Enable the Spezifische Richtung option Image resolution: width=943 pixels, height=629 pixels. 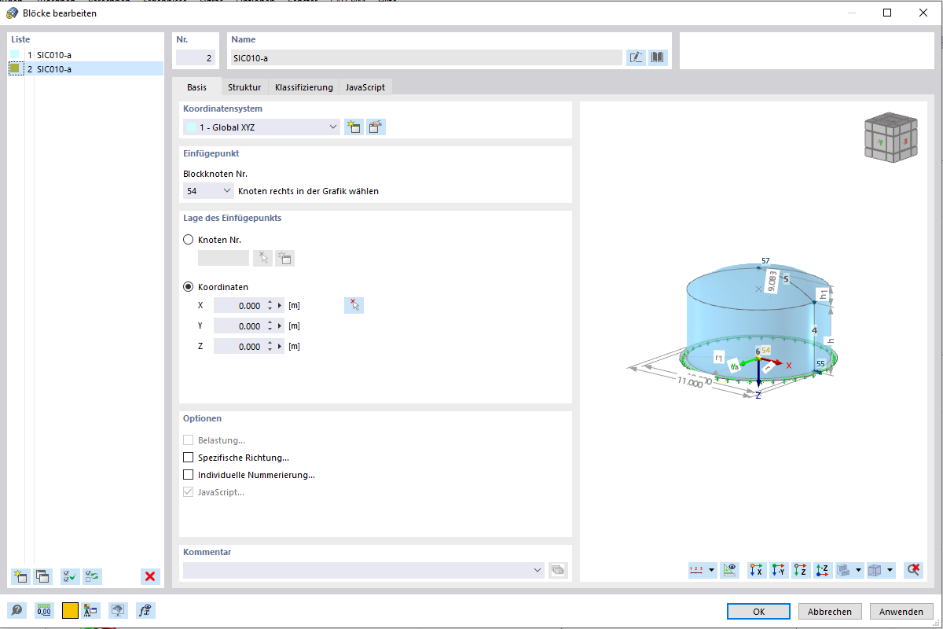[188, 457]
